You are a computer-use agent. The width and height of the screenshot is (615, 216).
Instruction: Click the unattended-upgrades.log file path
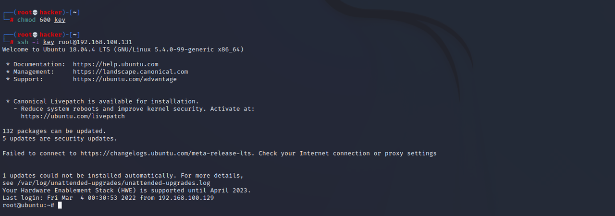click(x=113, y=183)
